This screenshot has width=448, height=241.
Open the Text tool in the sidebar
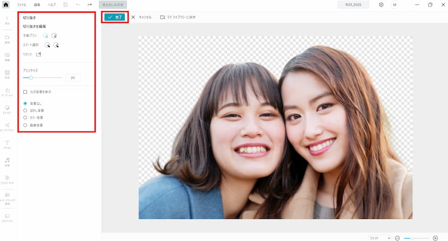pyautogui.click(x=7, y=145)
